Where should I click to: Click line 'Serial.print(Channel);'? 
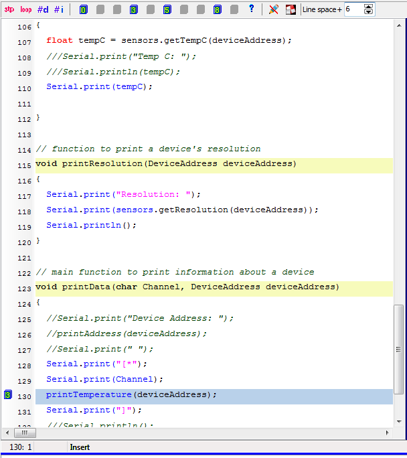(104, 379)
